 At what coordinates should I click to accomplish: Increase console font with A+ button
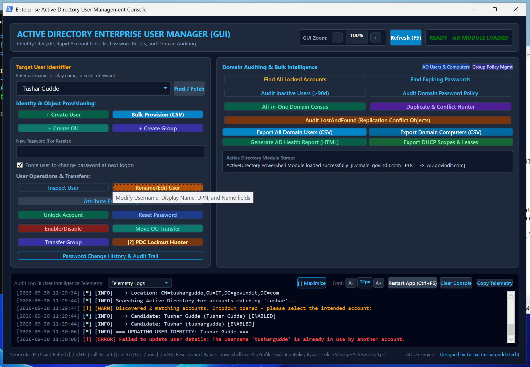(x=378, y=283)
